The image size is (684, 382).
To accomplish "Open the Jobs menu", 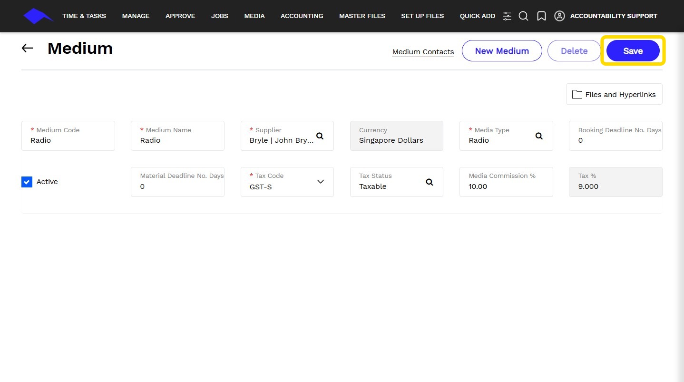I will (x=220, y=16).
